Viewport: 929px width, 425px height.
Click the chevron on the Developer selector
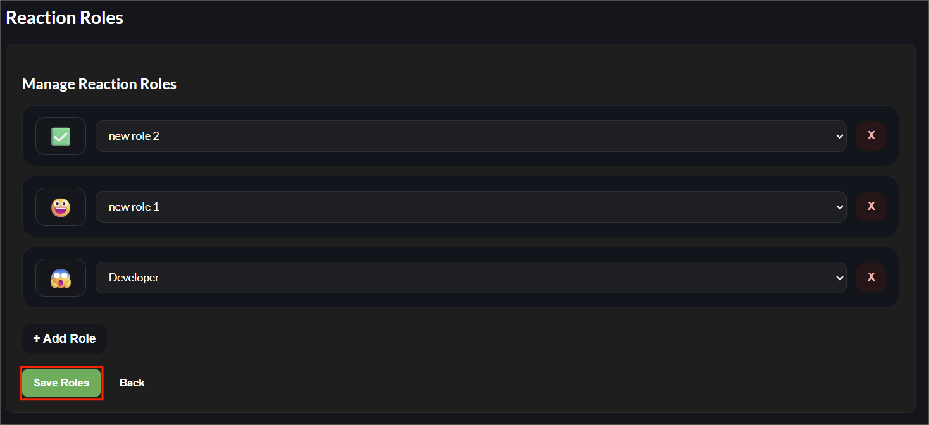coord(840,277)
